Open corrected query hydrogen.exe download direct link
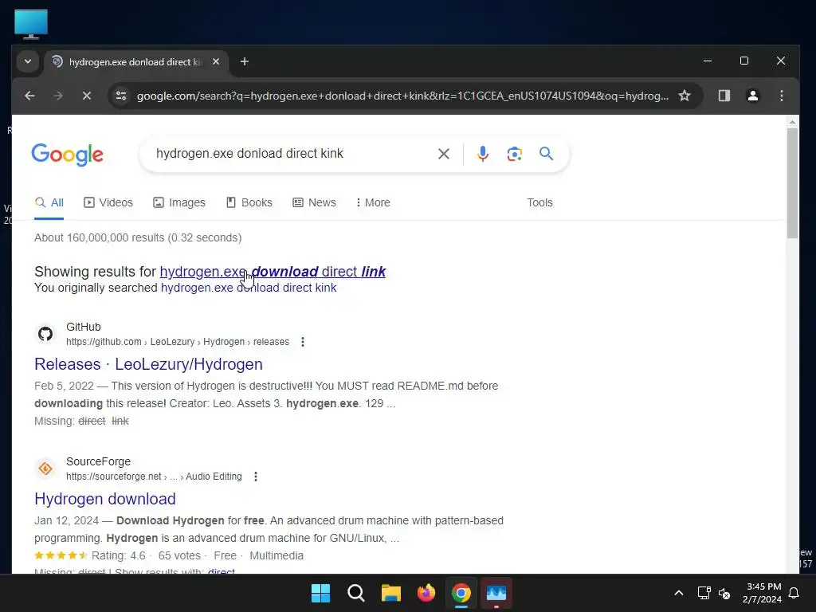The image size is (816, 612). [273, 272]
